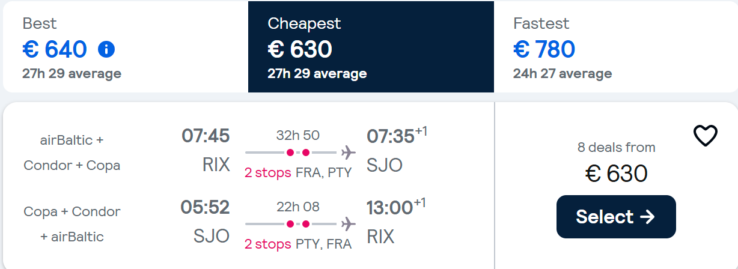Viewport: 738px width, 269px height.
Task: Click the second stop dot on outbound route
Action: click(x=306, y=153)
